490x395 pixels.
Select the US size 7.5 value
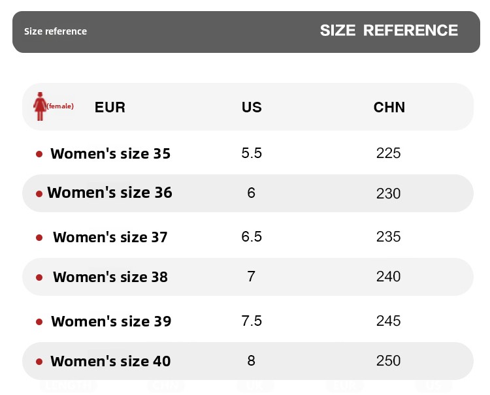(x=252, y=321)
